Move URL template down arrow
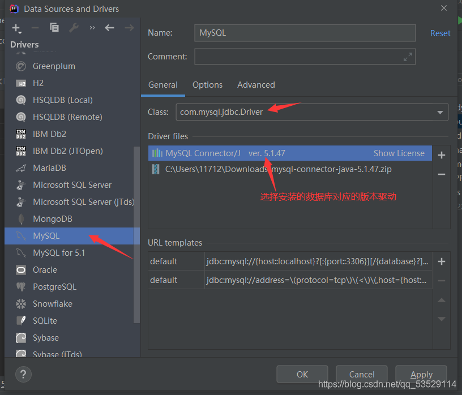 pyautogui.click(x=442, y=319)
